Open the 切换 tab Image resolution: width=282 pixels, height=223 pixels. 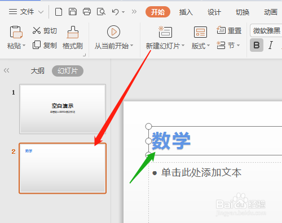[x=243, y=12]
